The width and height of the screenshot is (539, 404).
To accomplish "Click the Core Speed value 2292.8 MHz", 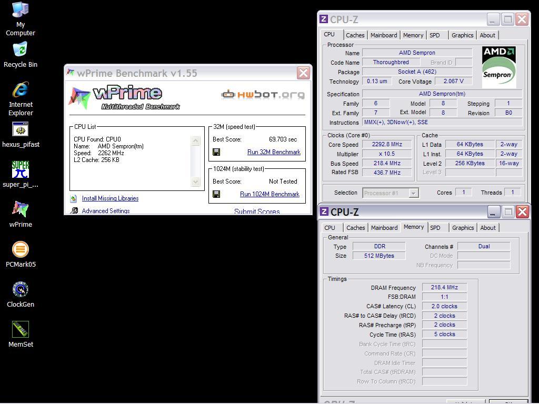I will click(x=387, y=144).
